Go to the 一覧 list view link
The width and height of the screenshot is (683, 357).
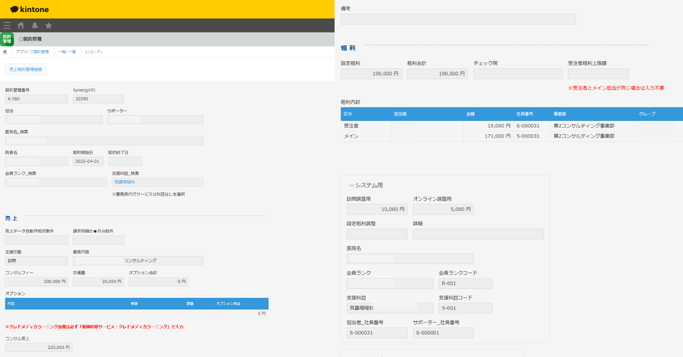[x=72, y=52]
